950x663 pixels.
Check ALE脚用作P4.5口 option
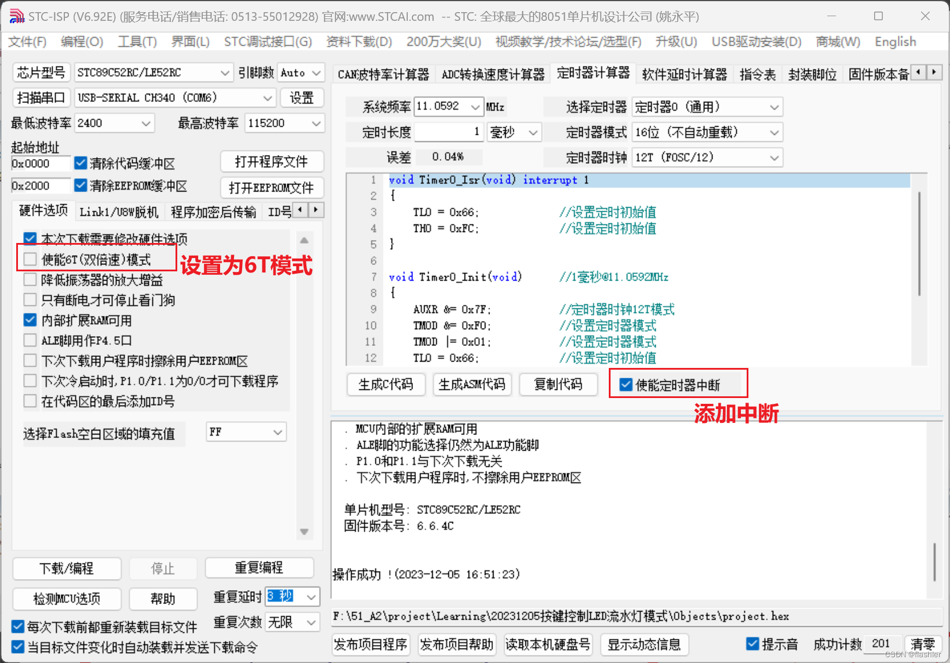[30, 340]
